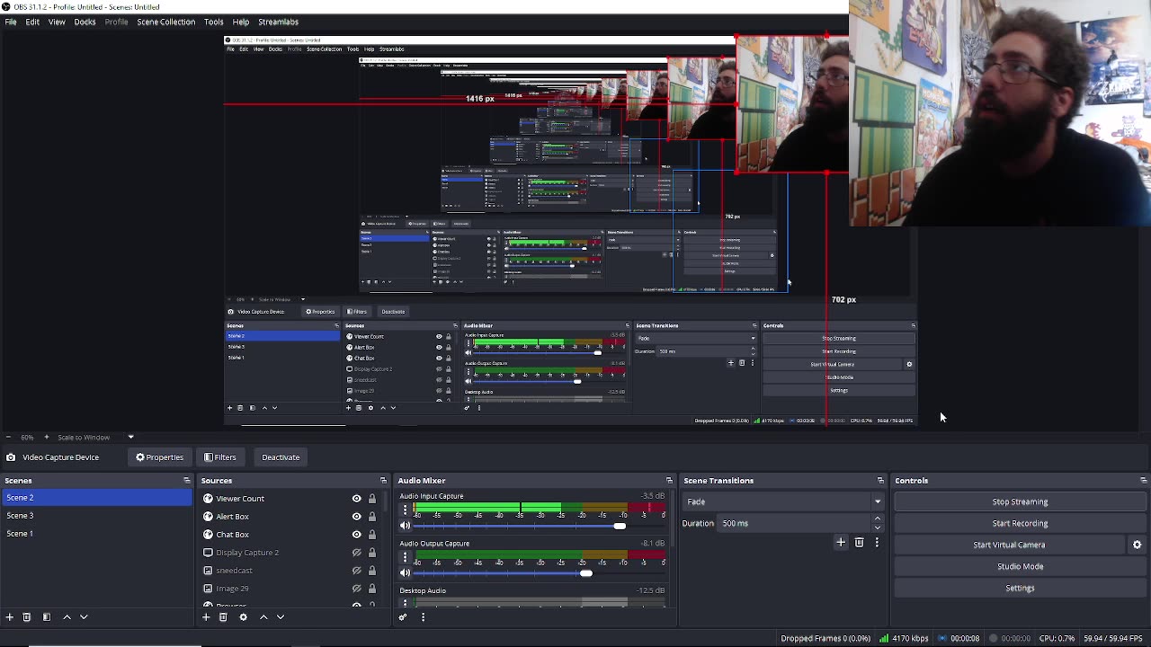Deactivate the Video Capture Device

coord(281,457)
